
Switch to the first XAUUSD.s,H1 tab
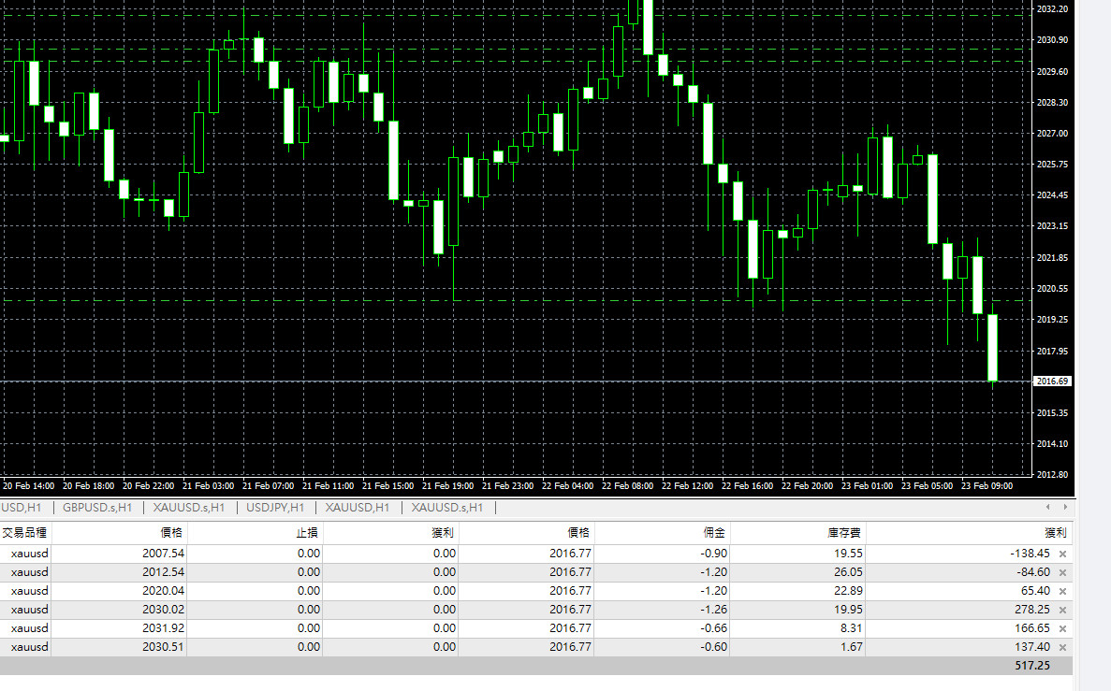point(189,508)
